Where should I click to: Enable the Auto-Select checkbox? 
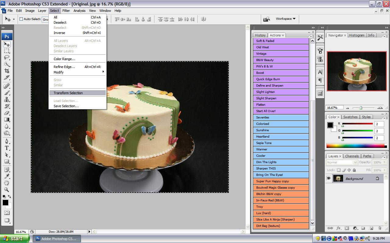tap(21, 19)
